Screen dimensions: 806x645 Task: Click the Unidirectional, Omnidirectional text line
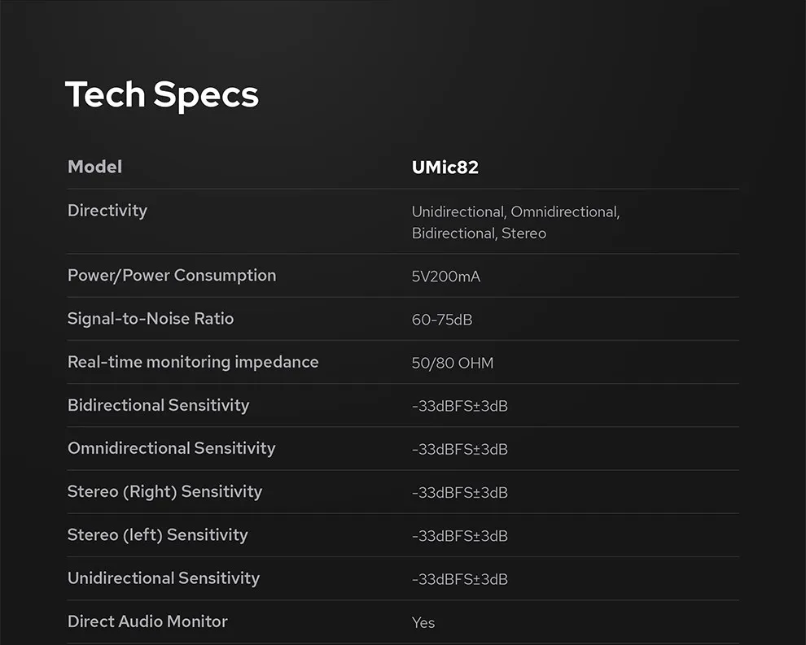(515, 211)
